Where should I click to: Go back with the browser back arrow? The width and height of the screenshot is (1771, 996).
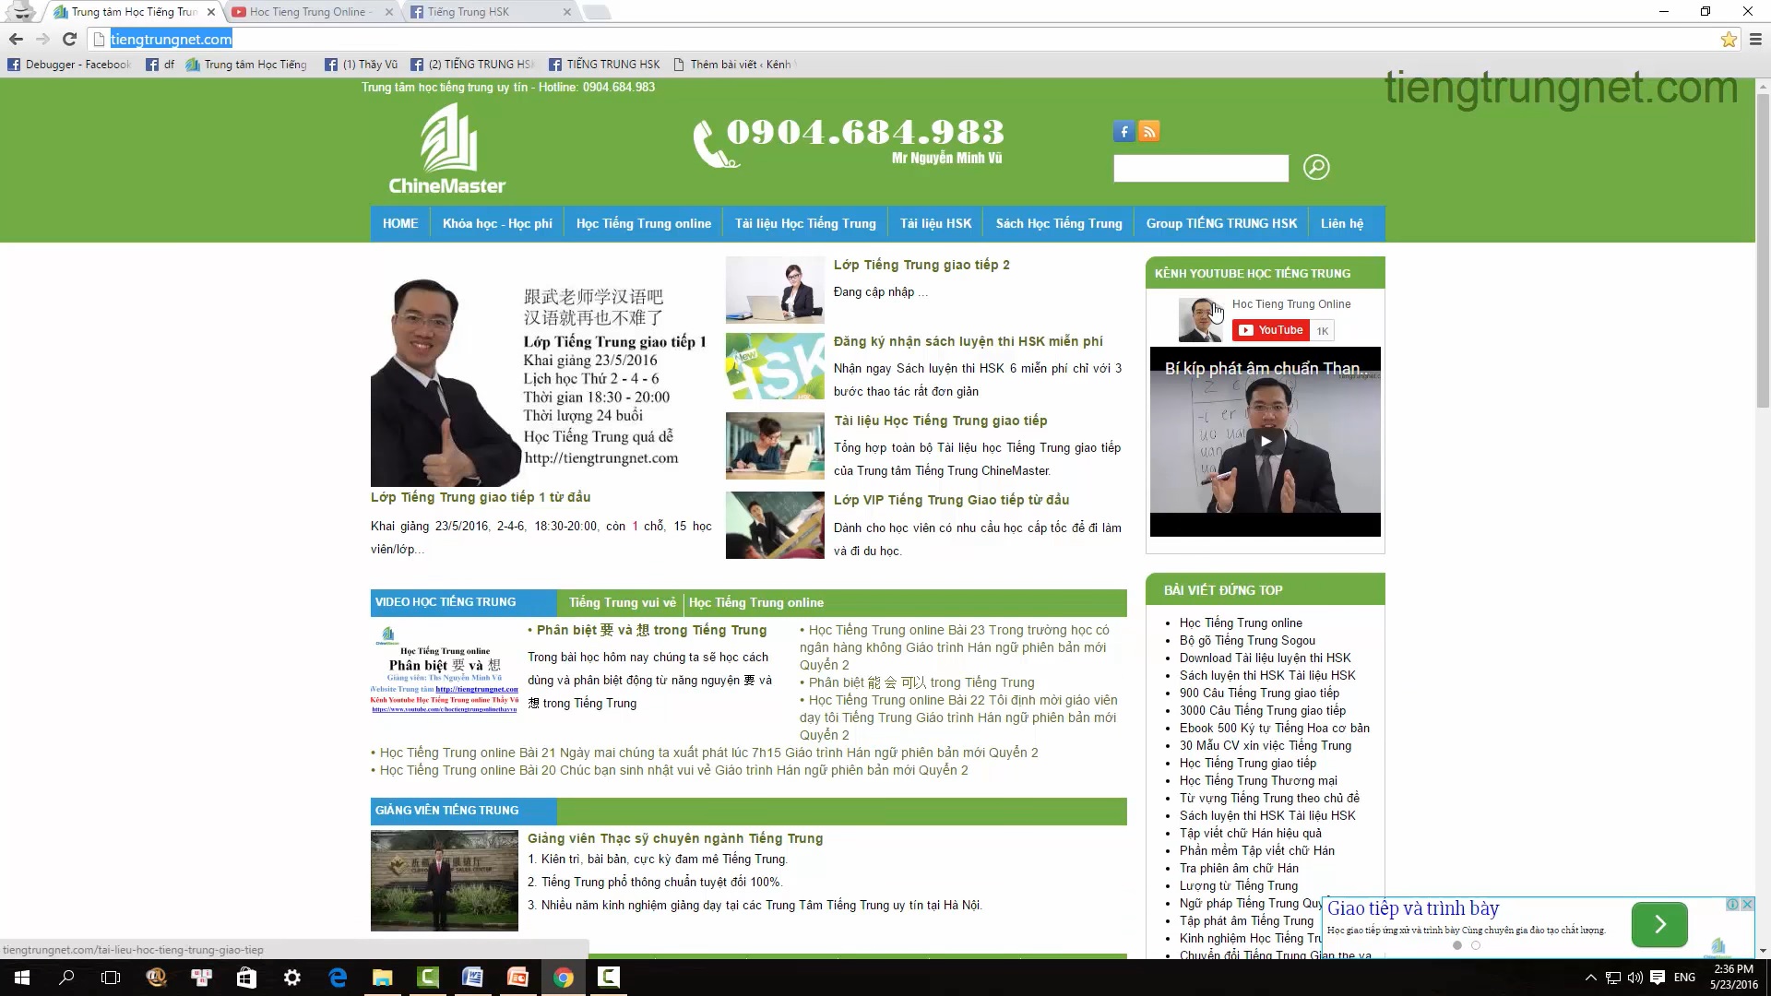click(16, 39)
